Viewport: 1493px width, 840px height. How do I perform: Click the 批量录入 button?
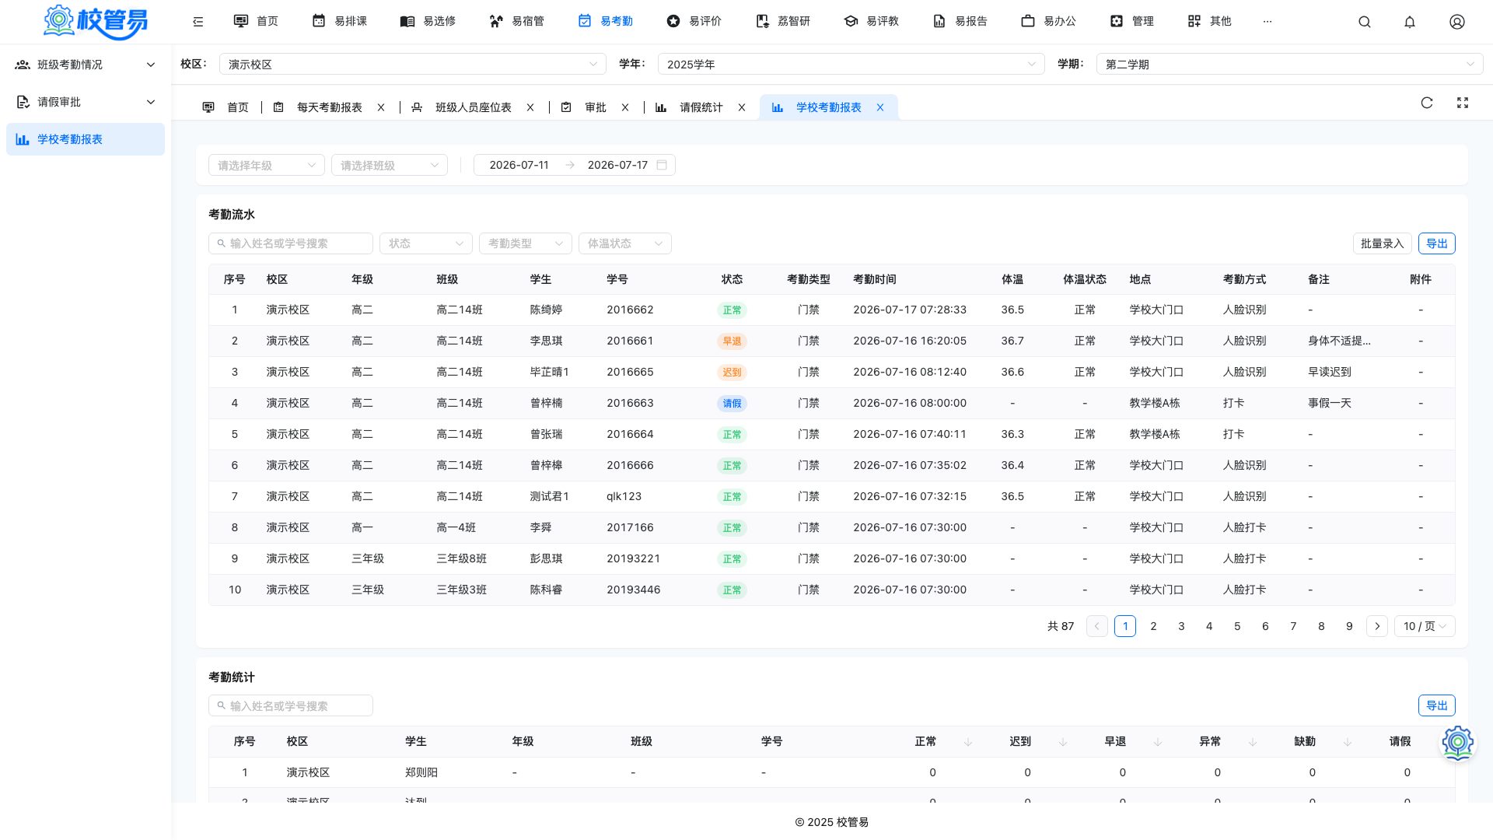point(1383,243)
